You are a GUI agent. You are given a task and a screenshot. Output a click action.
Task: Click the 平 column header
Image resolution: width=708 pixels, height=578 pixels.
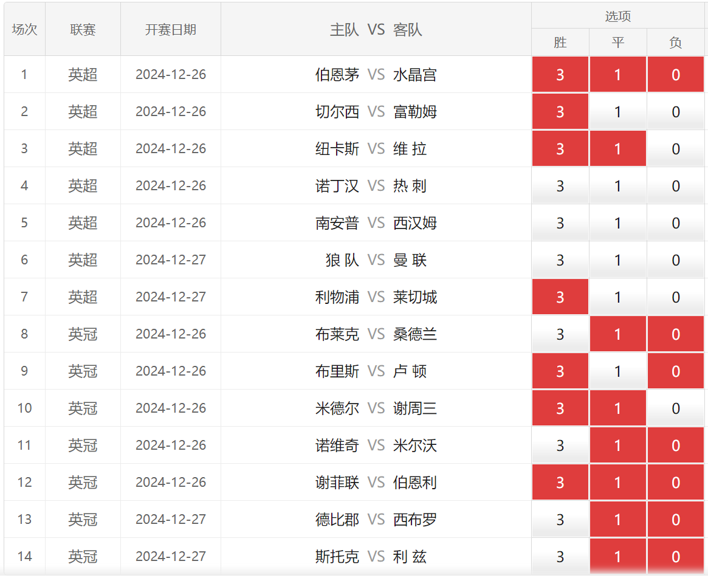[617, 42]
